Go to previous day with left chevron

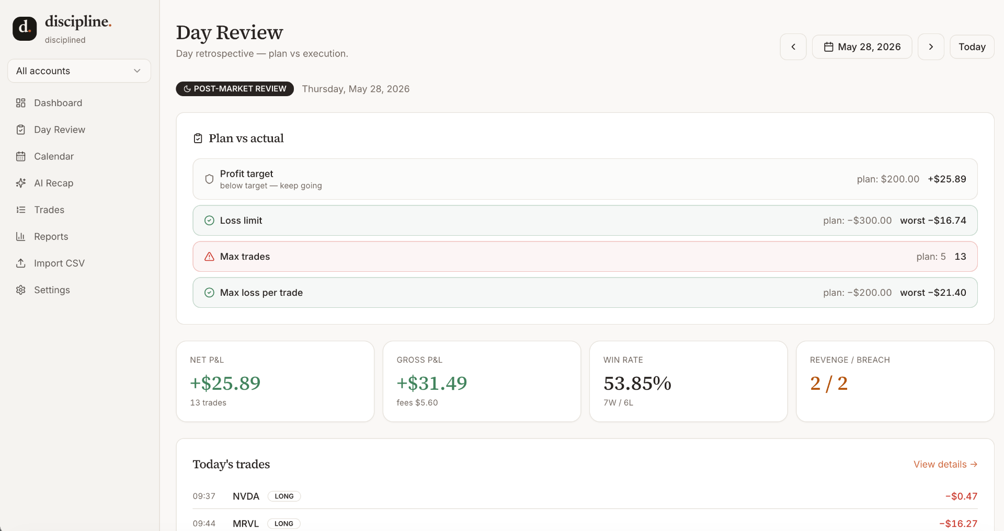(793, 47)
